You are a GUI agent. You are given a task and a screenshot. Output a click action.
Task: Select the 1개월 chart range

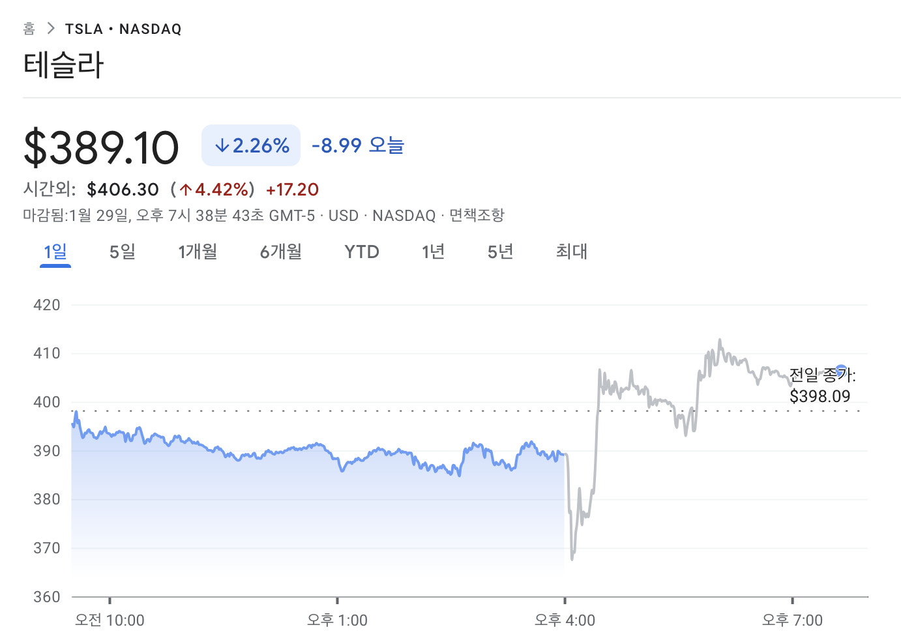click(x=198, y=252)
